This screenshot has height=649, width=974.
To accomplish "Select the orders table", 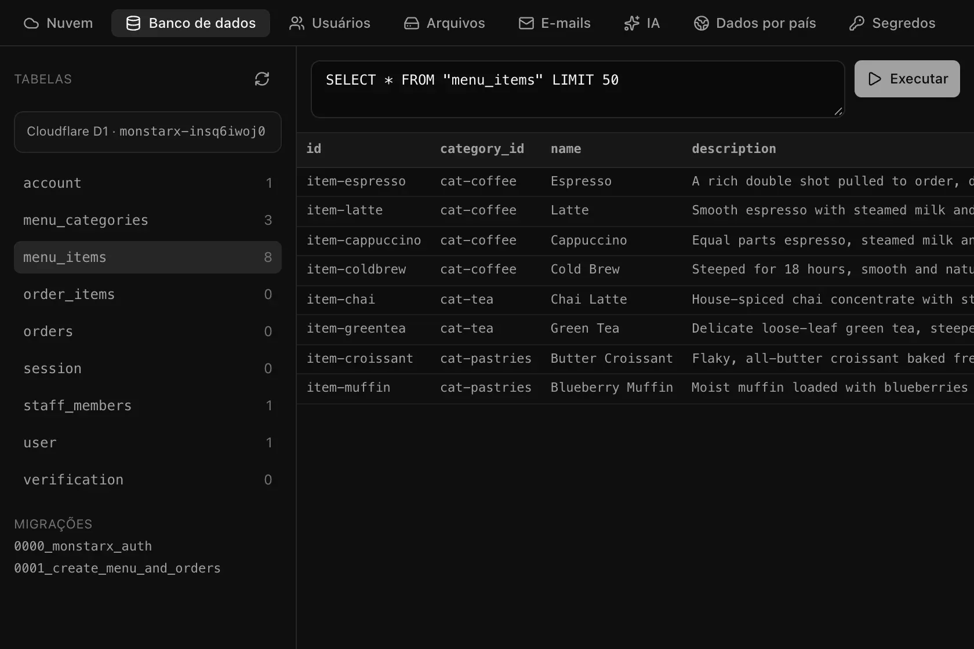I will 148,331.
